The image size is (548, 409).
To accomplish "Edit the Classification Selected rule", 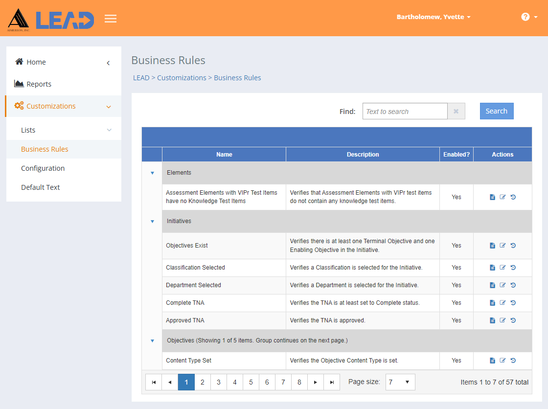I will click(502, 268).
